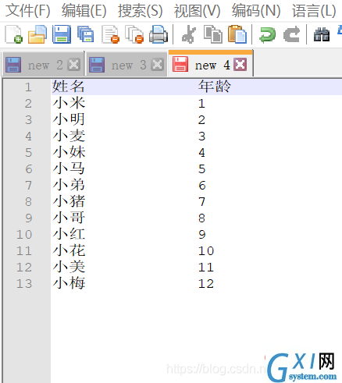342x383 pixels.
Task: Redo with the gray arrow icon
Action: pyautogui.click(x=291, y=35)
